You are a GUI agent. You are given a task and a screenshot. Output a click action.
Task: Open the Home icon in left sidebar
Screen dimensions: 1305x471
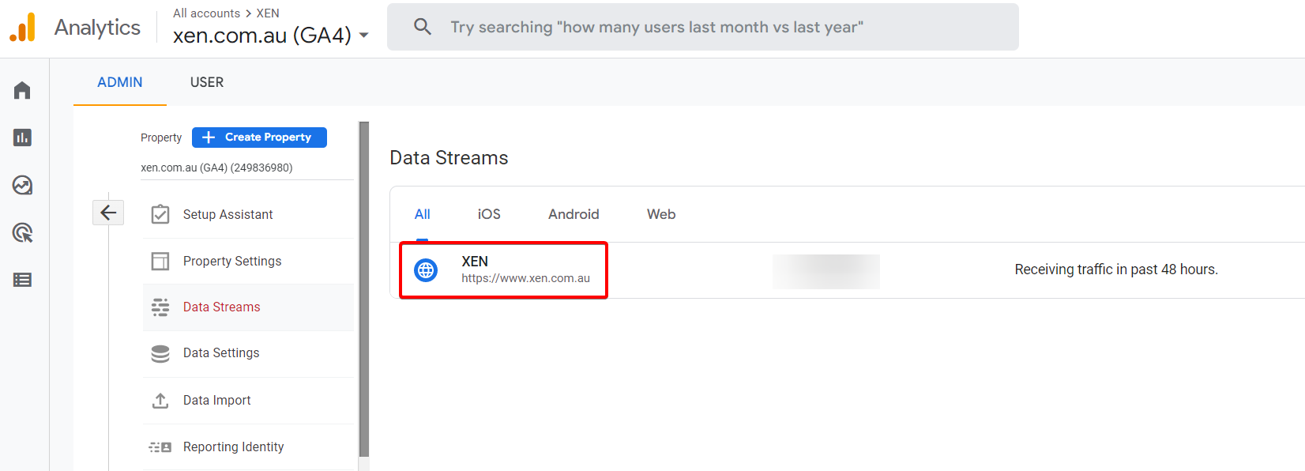click(x=22, y=91)
